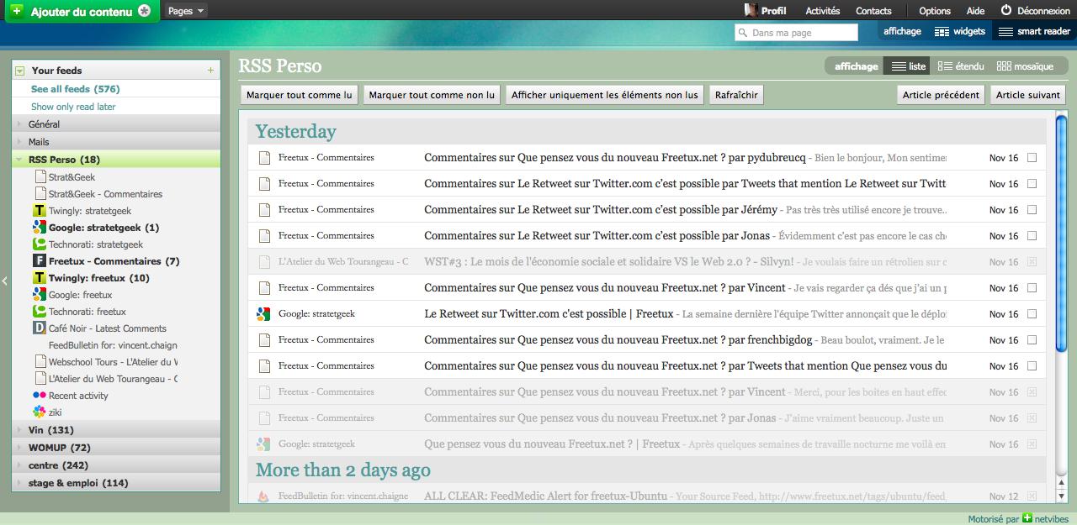Click the Rafraîchir button

click(736, 95)
